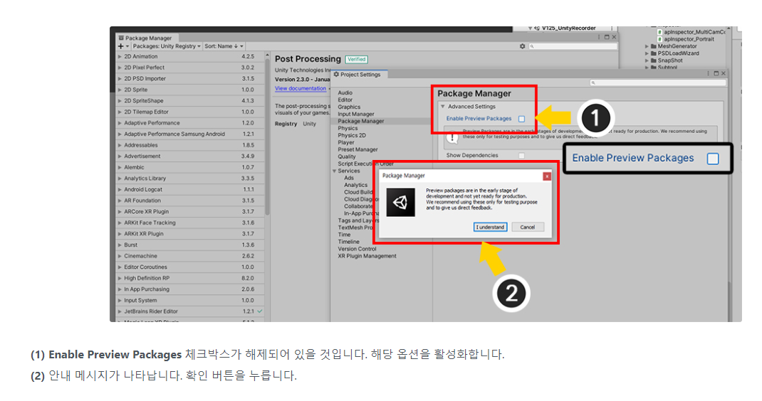Screen dimensions: 762x401
Task: Close the Package Manager dialog with the red X
Action: tap(547, 176)
